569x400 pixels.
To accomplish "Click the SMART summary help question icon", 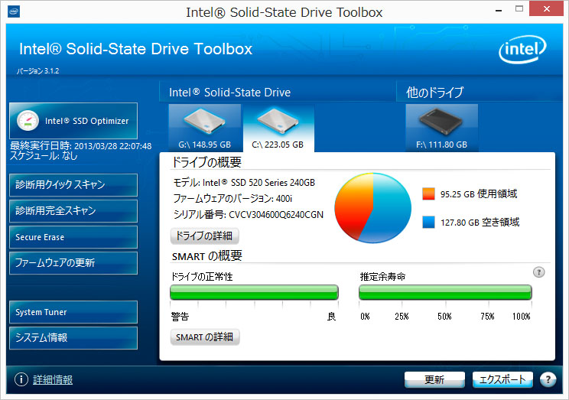I will point(539,272).
